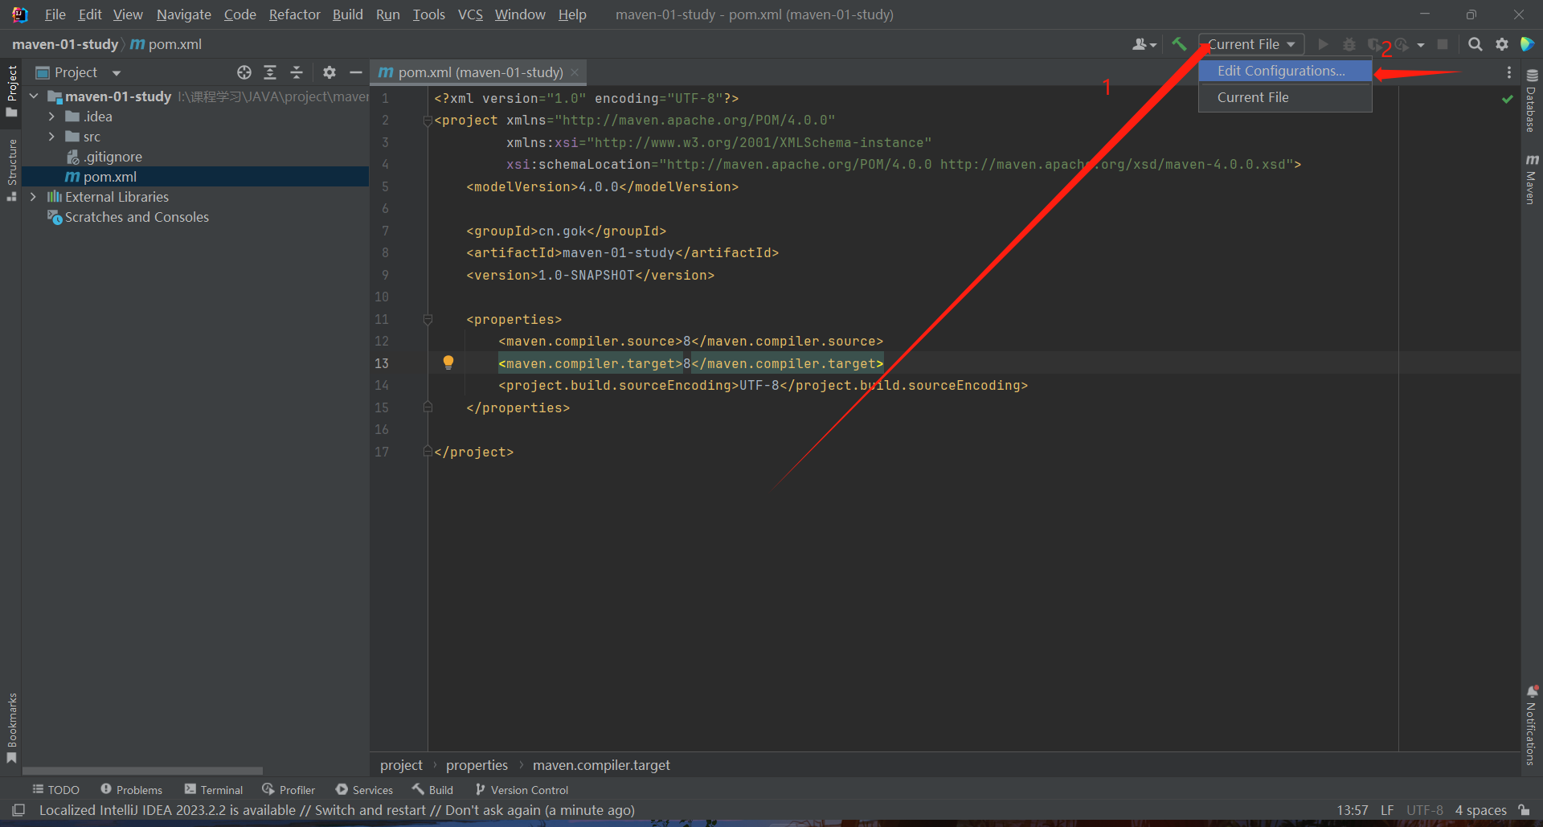Click the read-only lock icon in status bar
The width and height of the screenshot is (1543, 827).
[x=1524, y=810]
